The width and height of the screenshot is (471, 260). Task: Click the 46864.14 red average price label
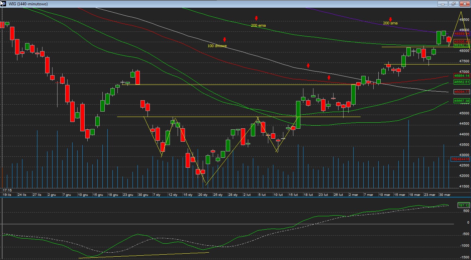pyautogui.click(x=462, y=76)
